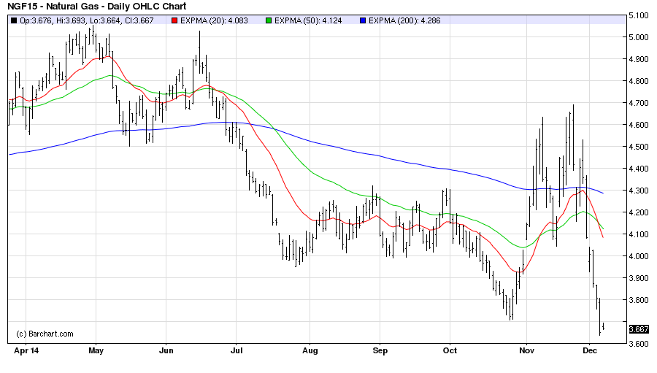Click the black OHLC legend swatch

(x=14, y=20)
